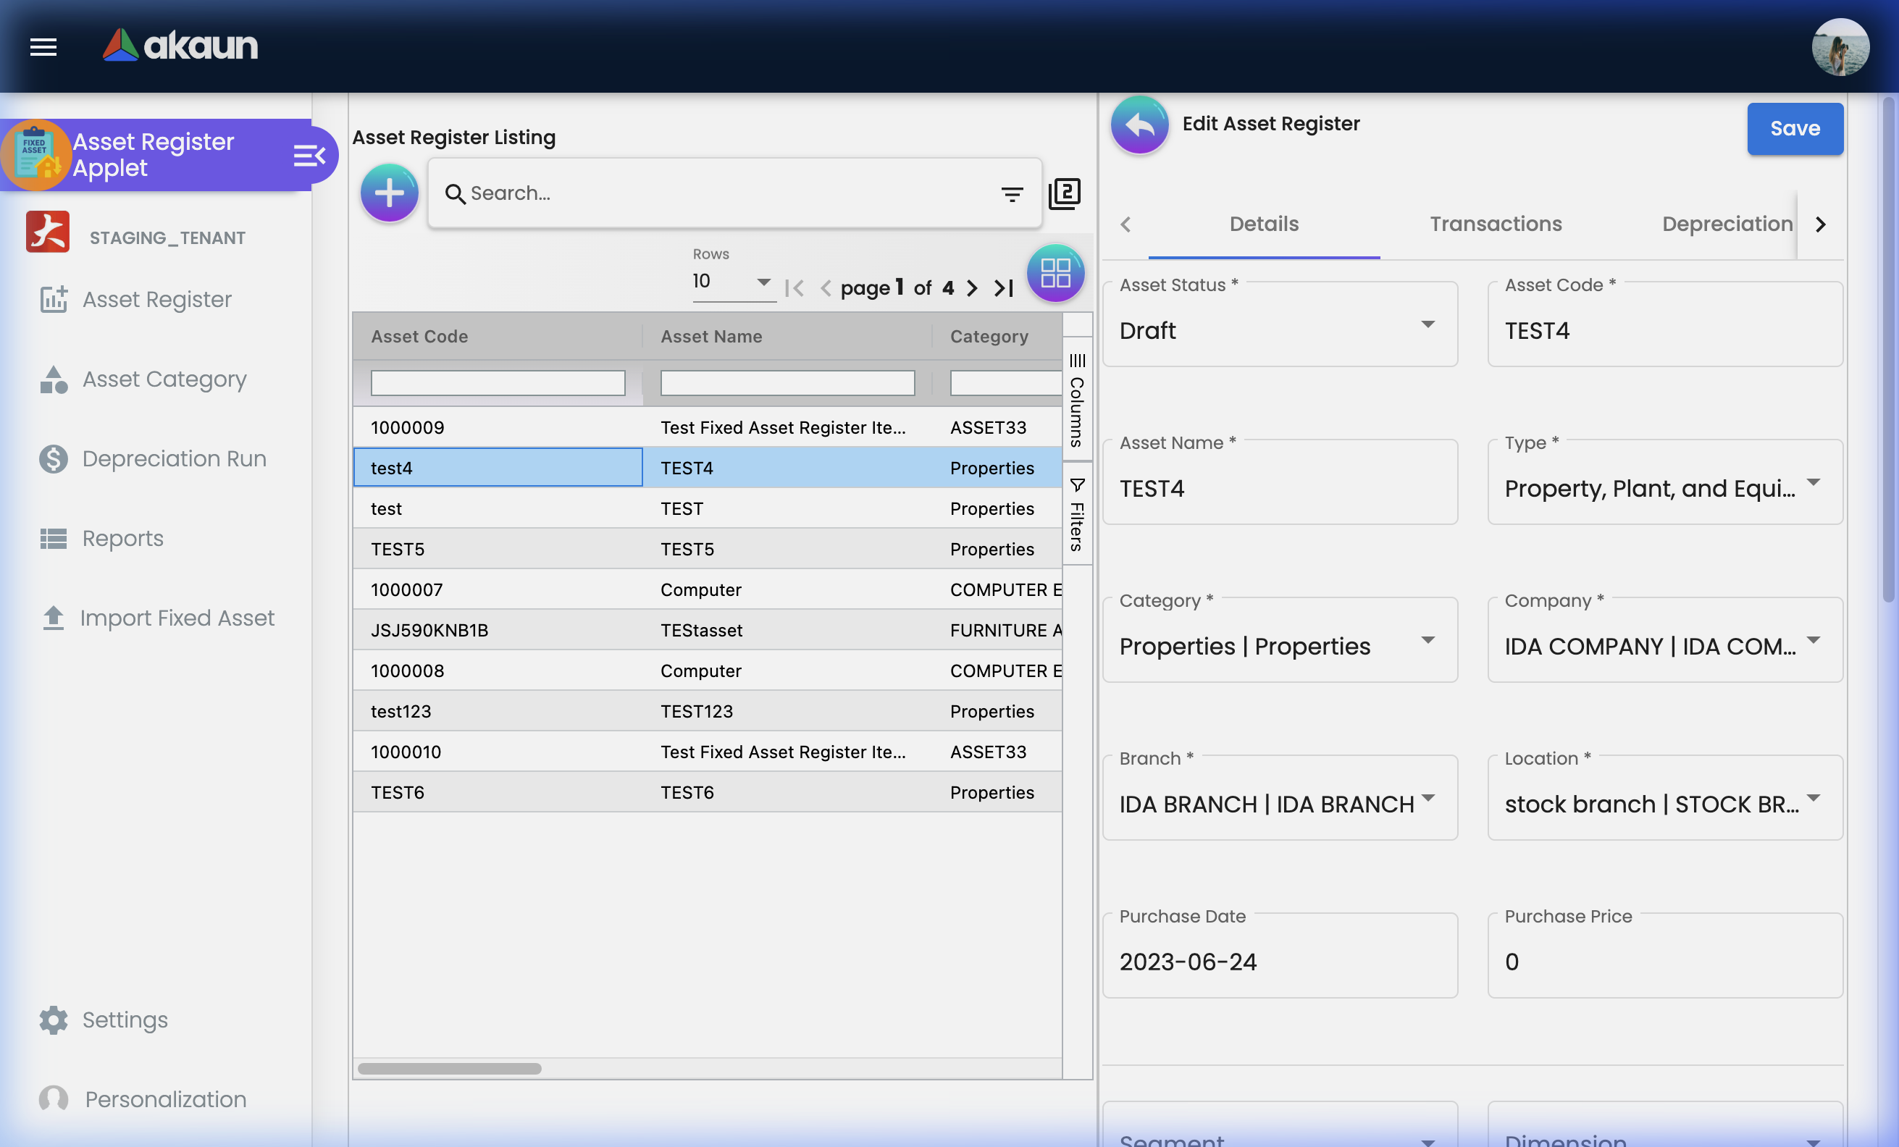Save the asset register changes
The height and width of the screenshot is (1147, 1899).
tap(1794, 129)
